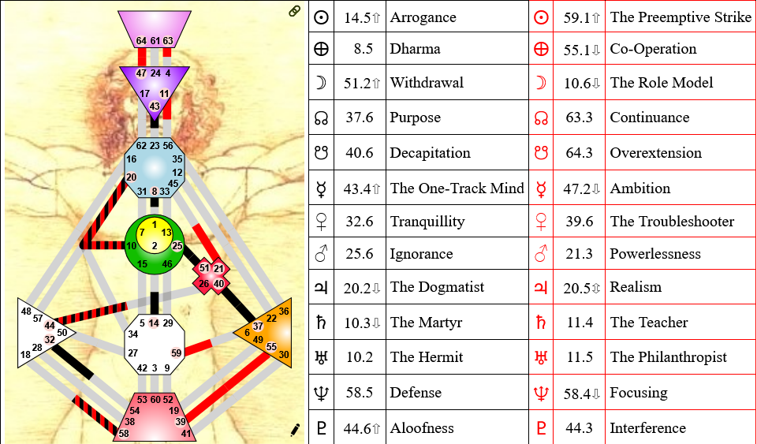Click the red Saturn symbol beside The Teacher
757x444 pixels.
[541, 323]
